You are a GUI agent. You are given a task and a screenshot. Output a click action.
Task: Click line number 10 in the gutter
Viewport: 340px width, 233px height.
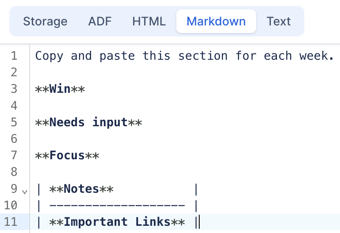click(10, 205)
